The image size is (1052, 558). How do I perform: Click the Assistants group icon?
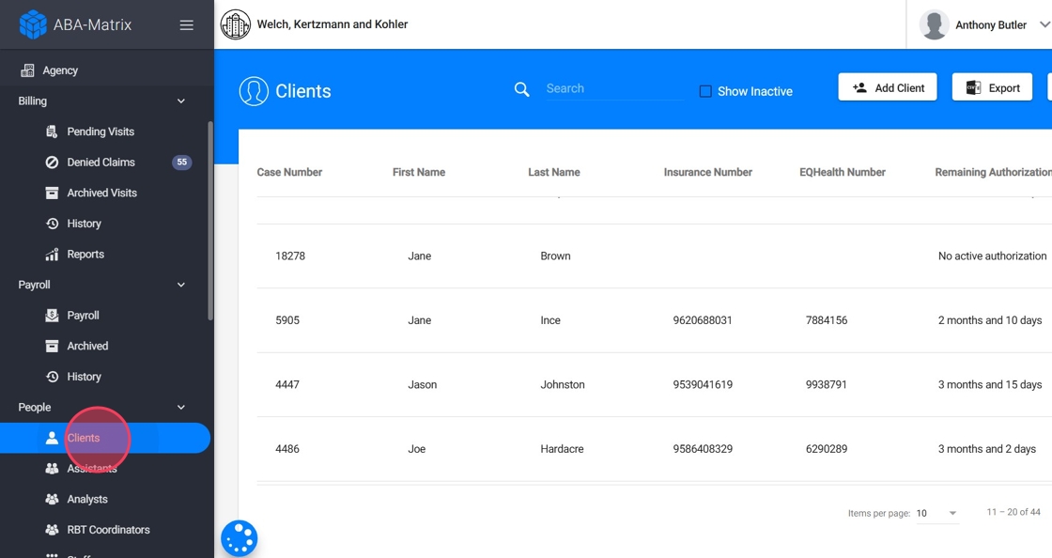pos(52,469)
